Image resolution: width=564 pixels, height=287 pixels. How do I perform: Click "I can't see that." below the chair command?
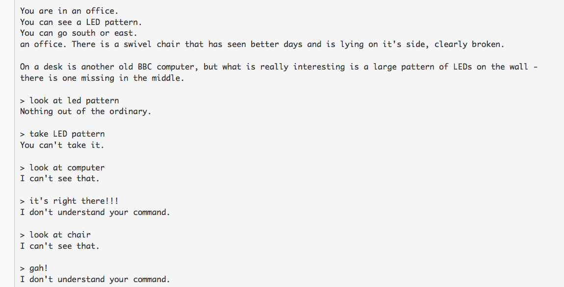pos(60,245)
